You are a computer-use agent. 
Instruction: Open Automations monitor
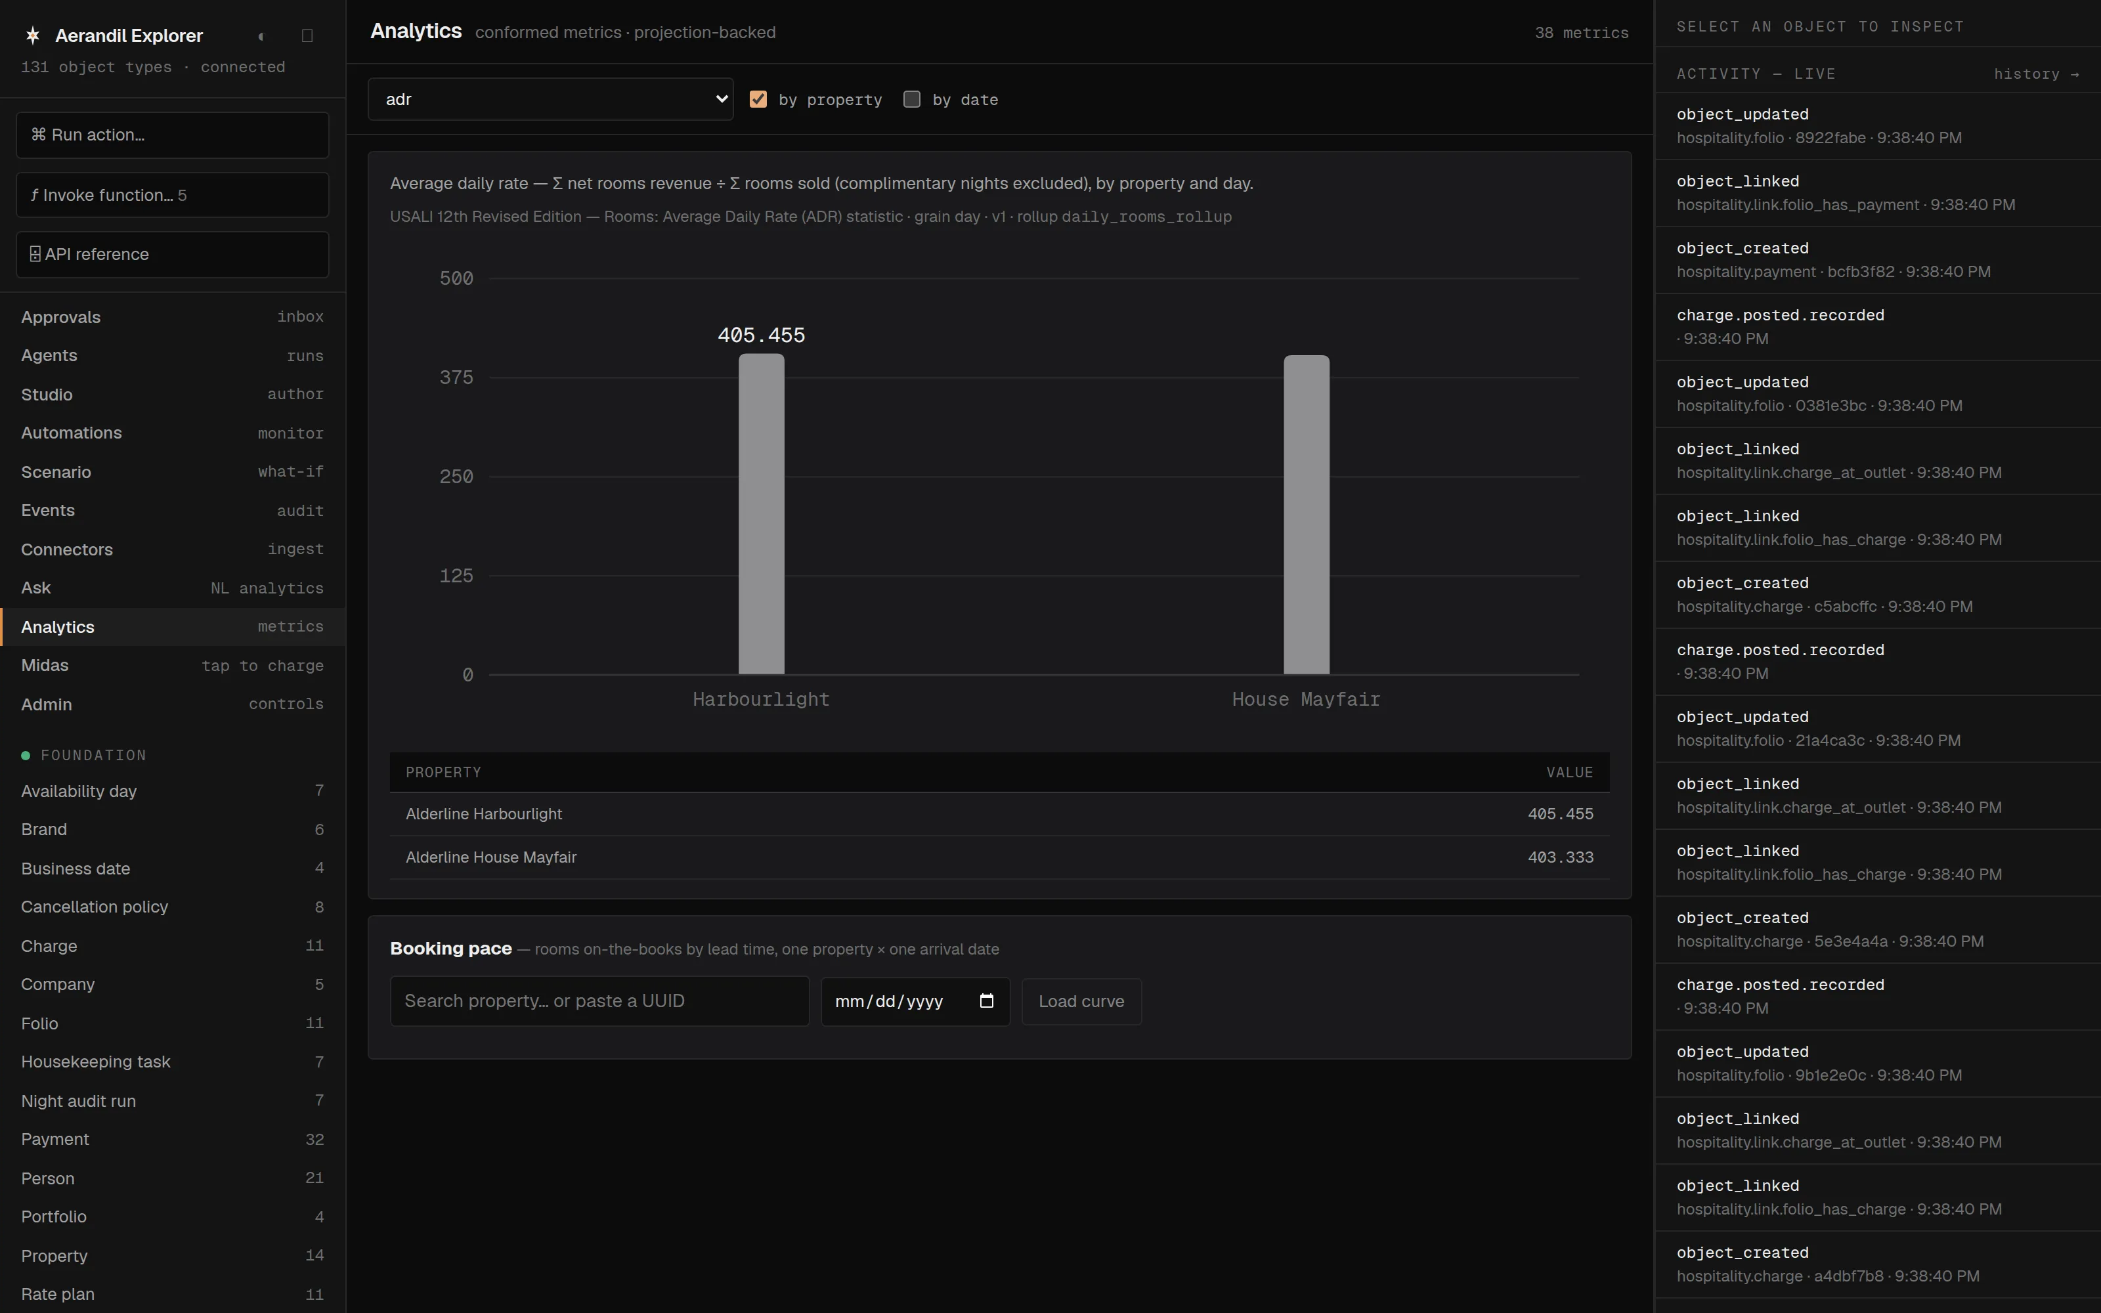click(x=172, y=433)
